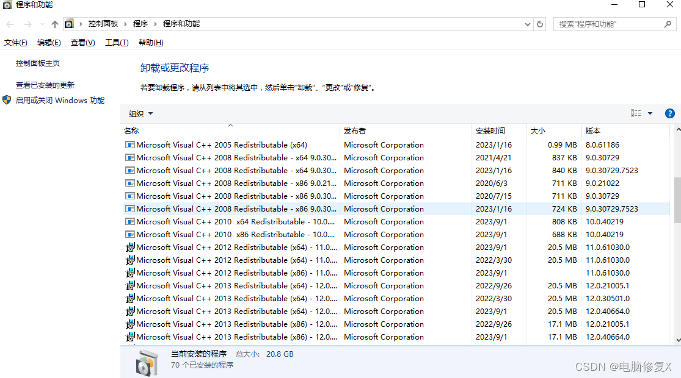This screenshot has width=681, height=378.
Task: Click 70 个已安装的程序 status text
Action: pos(202,365)
